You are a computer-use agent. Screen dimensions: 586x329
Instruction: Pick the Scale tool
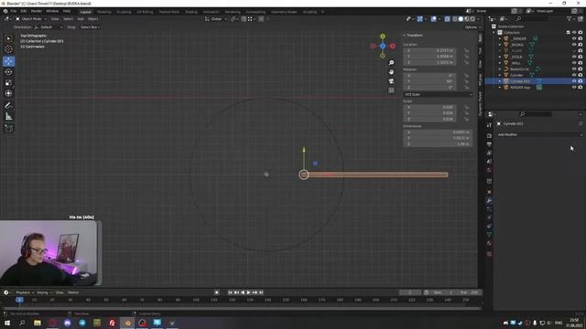(8, 83)
